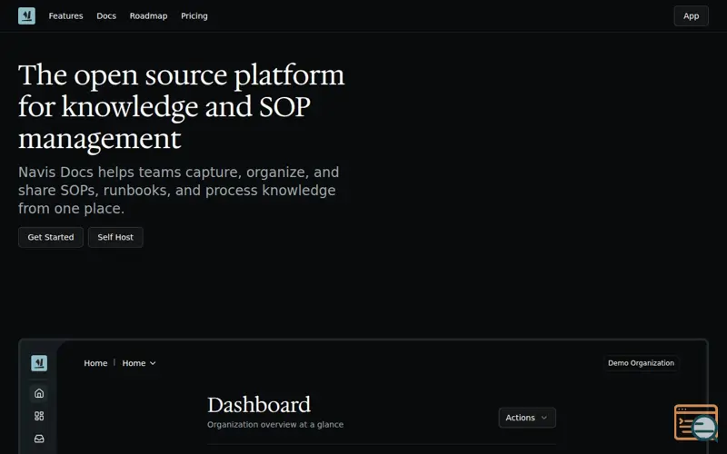The width and height of the screenshot is (727, 454).
Task: Open the Actions dropdown
Action: pos(527,418)
